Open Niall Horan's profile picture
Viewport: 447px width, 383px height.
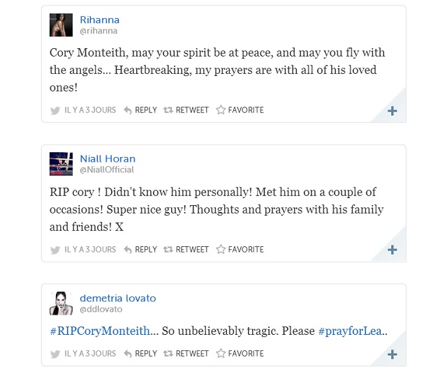pos(61,164)
